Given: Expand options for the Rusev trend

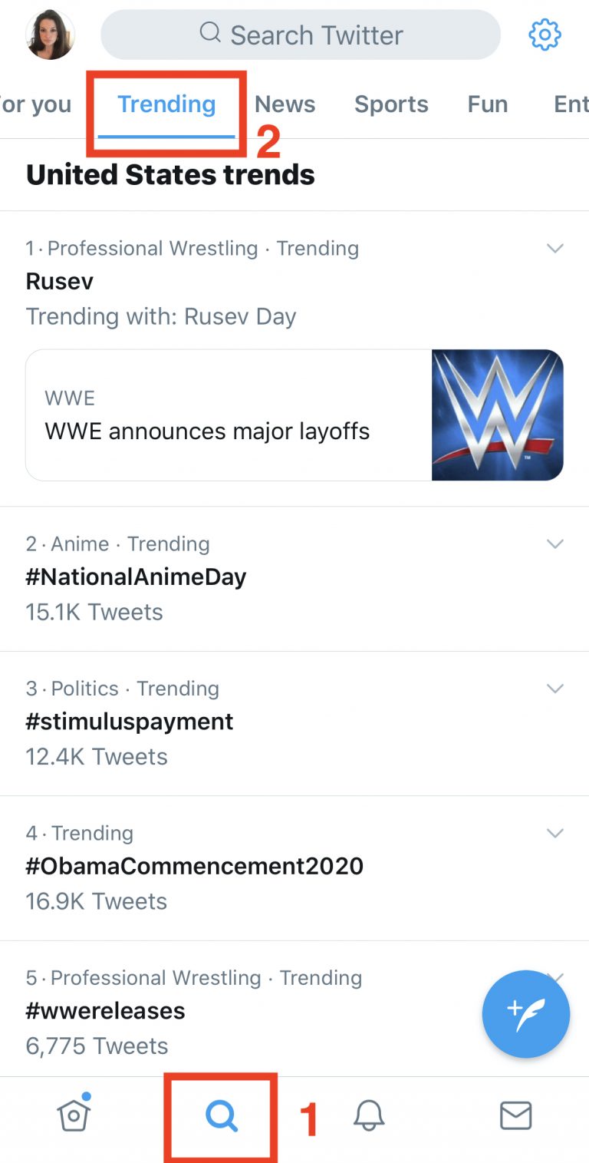Looking at the screenshot, I should 554,248.
